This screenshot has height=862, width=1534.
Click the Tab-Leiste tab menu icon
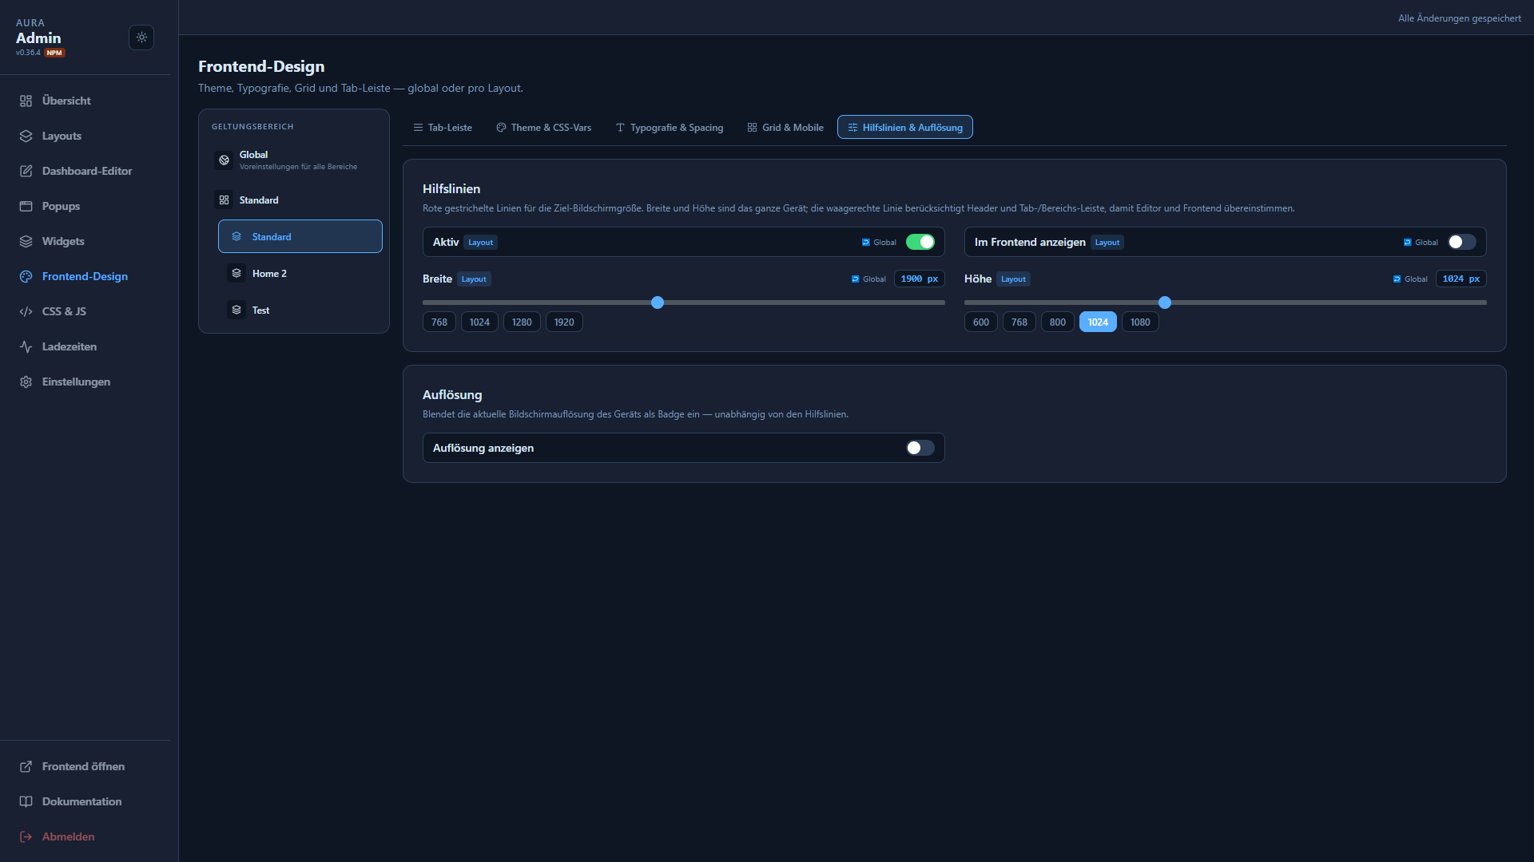[x=418, y=128]
